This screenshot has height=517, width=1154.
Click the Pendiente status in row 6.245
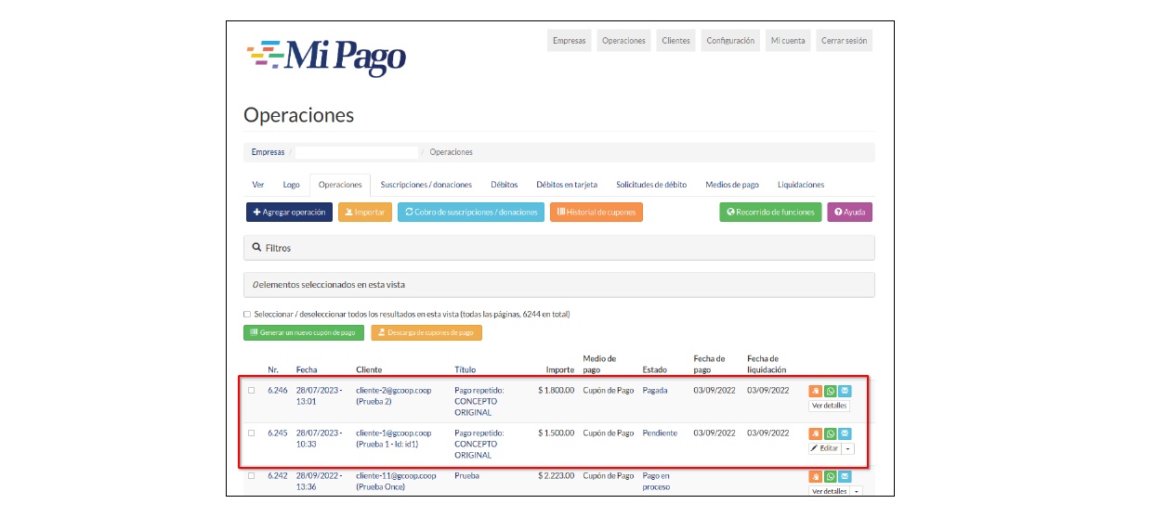(660, 433)
